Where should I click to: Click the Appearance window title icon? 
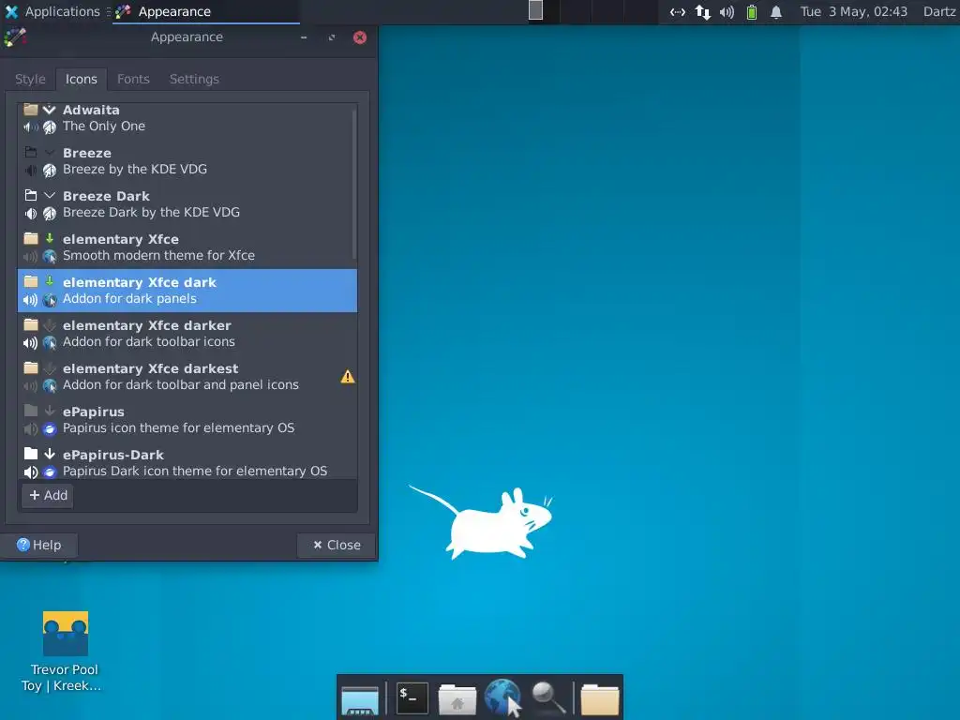[15, 37]
